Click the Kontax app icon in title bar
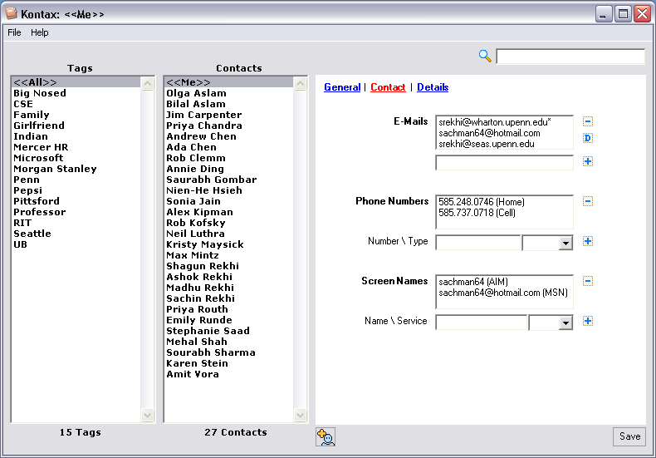 point(12,13)
